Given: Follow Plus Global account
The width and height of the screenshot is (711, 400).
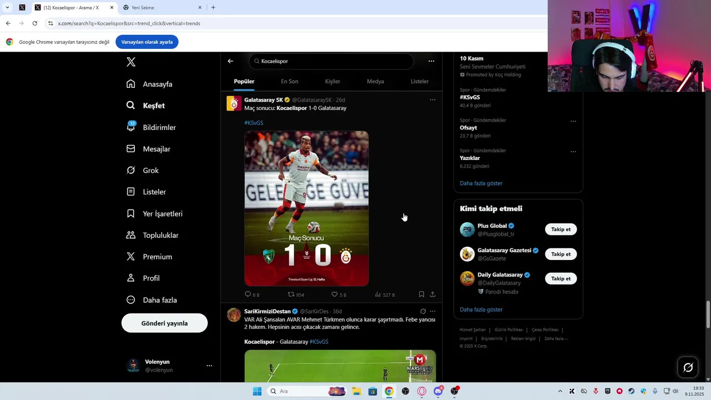Looking at the screenshot, I should (560, 229).
